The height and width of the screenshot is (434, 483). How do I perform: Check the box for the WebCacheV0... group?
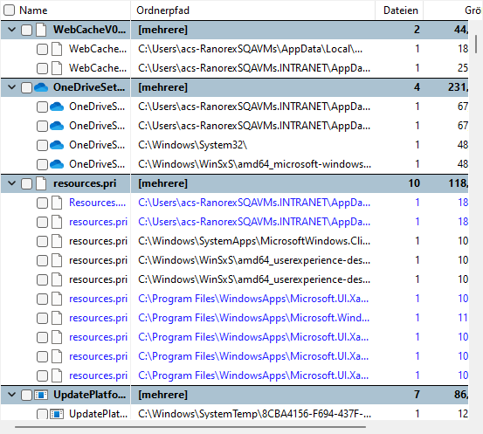pyautogui.click(x=26, y=30)
